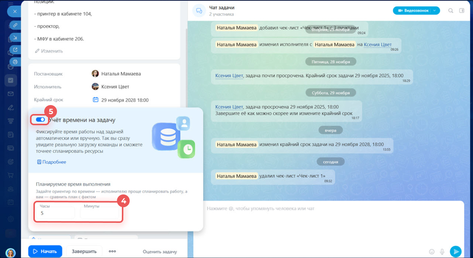Click the copy link chain icon
Image resolution: width=473 pixels, height=258 pixels.
coord(15,25)
